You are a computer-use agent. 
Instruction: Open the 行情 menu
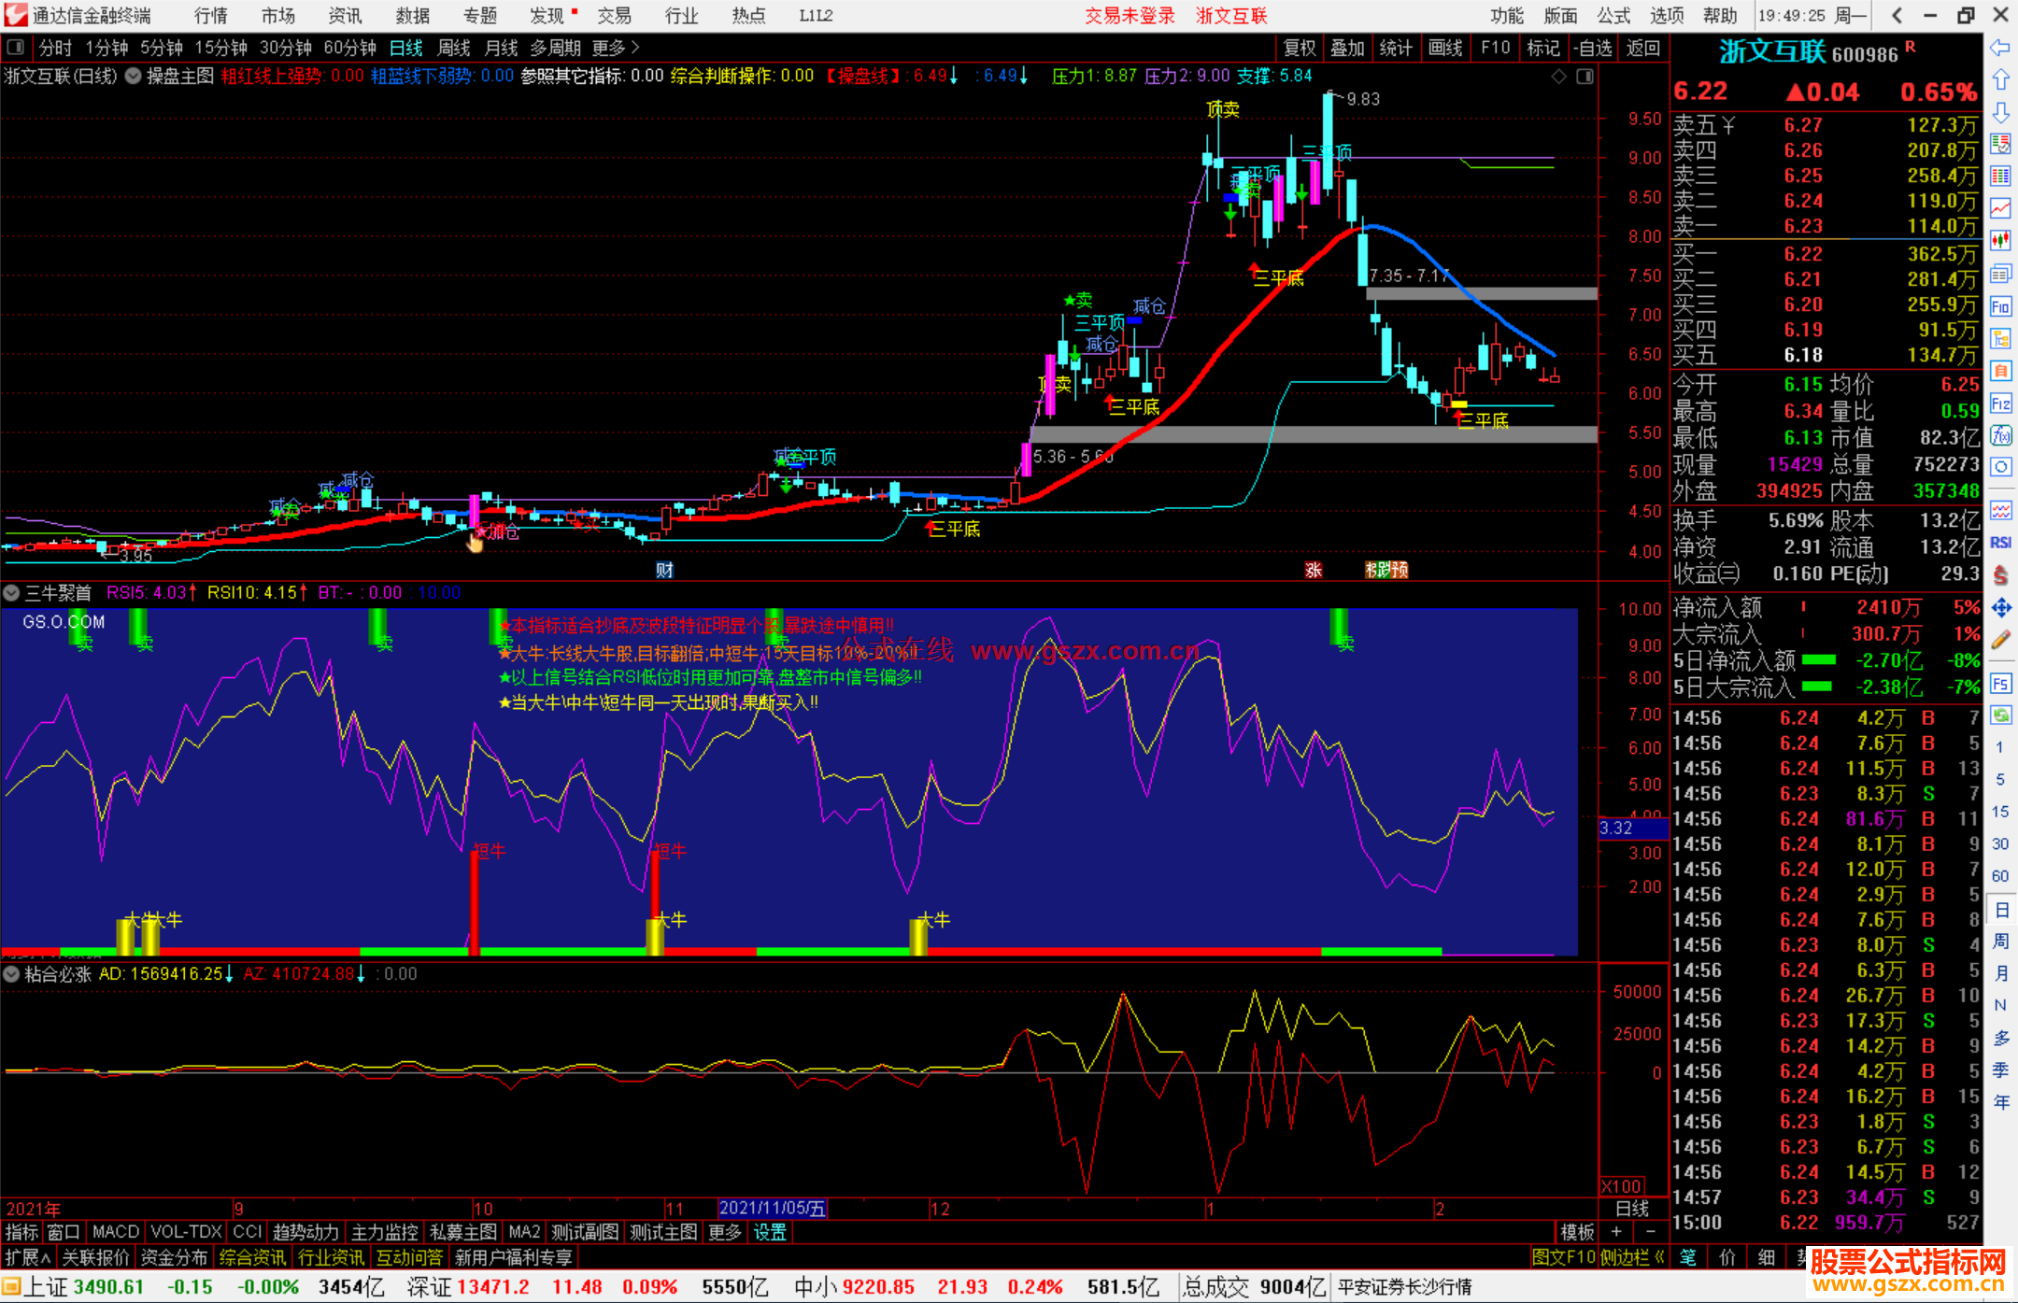click(210, 15)
